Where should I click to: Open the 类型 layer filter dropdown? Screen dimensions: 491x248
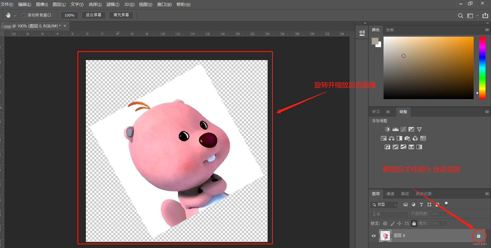coord(384,205)
